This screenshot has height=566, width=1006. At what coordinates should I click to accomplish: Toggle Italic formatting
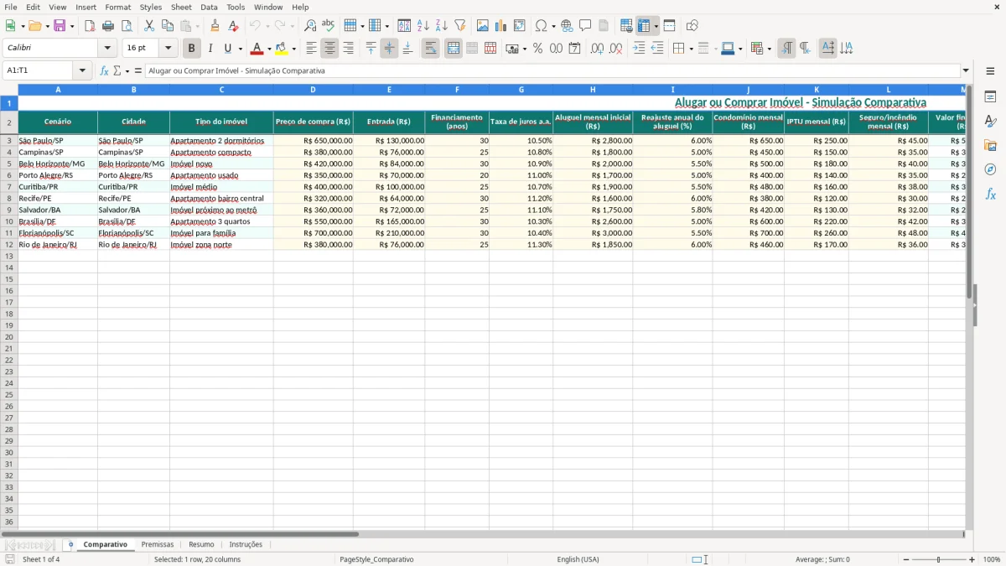tap(210, 49)
